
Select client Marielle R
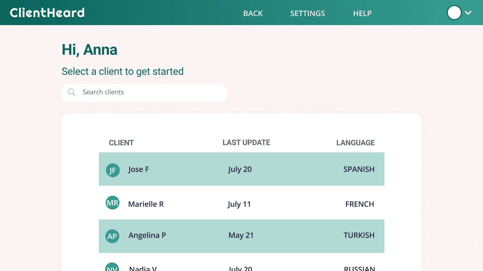coord(146,204)
